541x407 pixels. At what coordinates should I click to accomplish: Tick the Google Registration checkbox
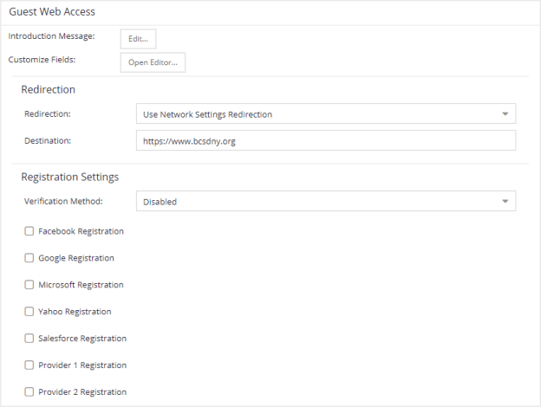[x=29, y=258]
